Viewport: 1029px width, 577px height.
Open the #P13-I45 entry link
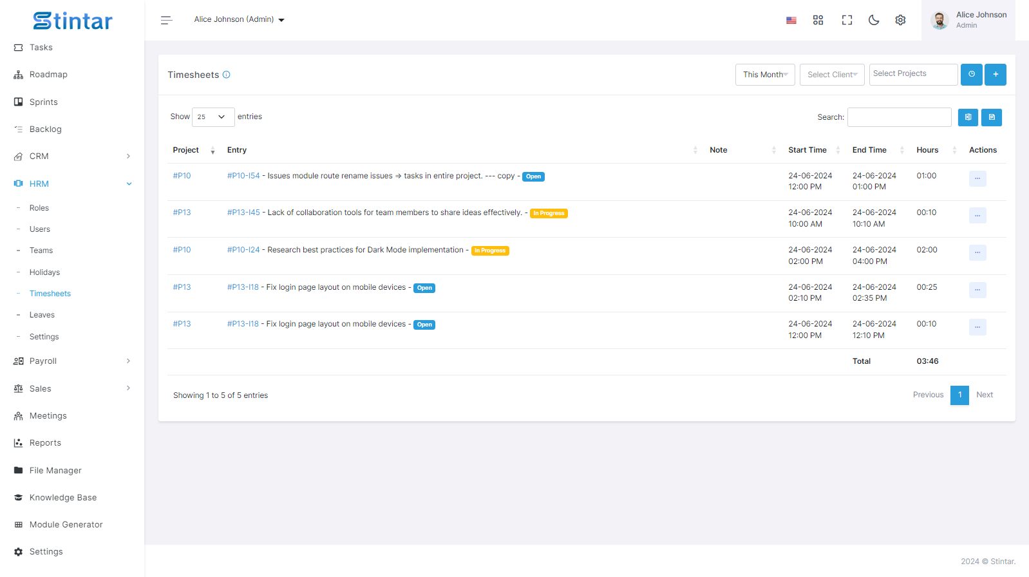tap(243, 213)
